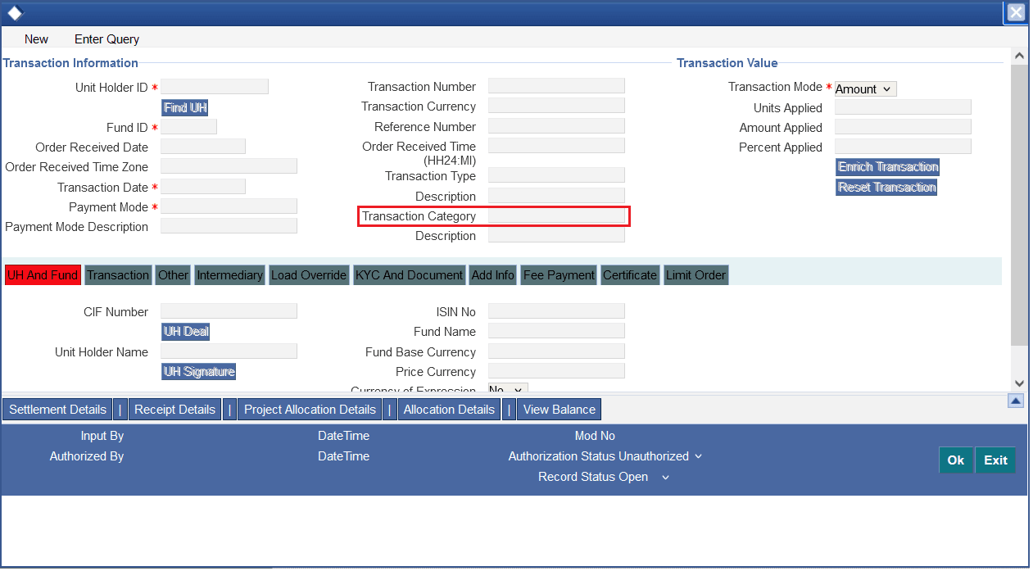Open the Authorization Status Unauthorized dropdown

pyautogui.click(x=661, y=456)
